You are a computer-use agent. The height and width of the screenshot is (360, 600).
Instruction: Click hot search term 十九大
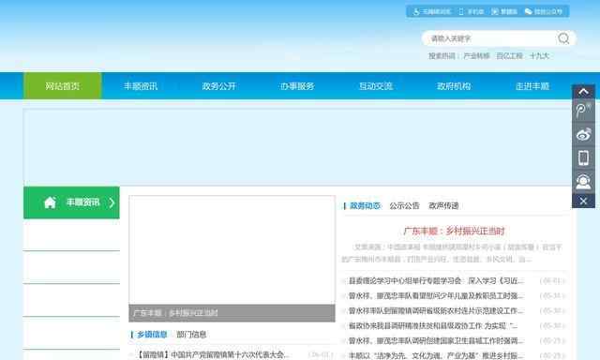pos(539,56)
